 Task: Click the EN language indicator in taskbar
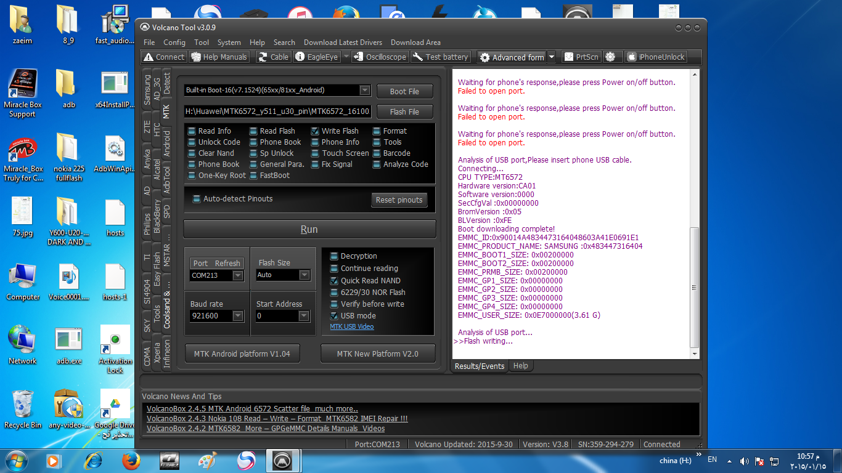click(712, 459)
